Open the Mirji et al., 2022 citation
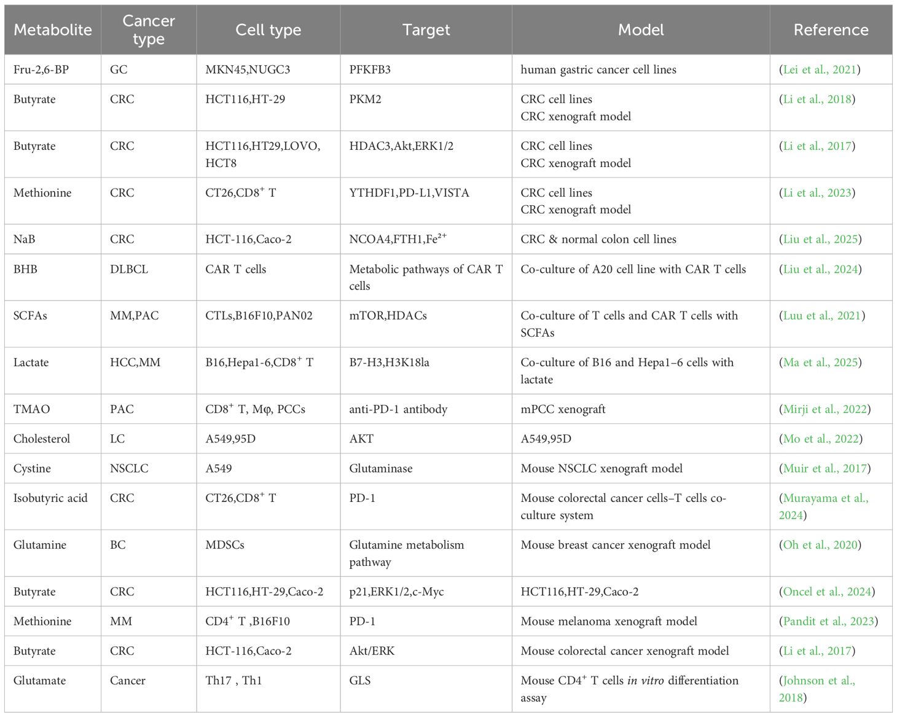The height and width of the screenshot is (717, 897). [825, 409]
